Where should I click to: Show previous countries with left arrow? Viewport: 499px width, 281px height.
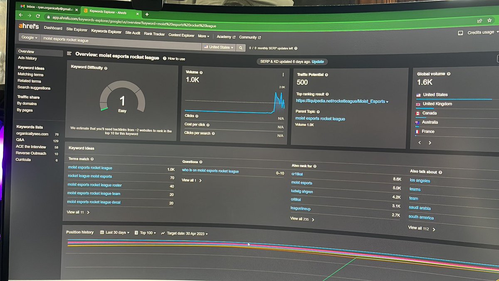419,142
